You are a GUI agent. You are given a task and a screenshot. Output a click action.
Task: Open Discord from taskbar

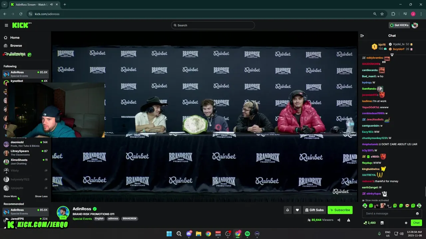click(189, 234)
